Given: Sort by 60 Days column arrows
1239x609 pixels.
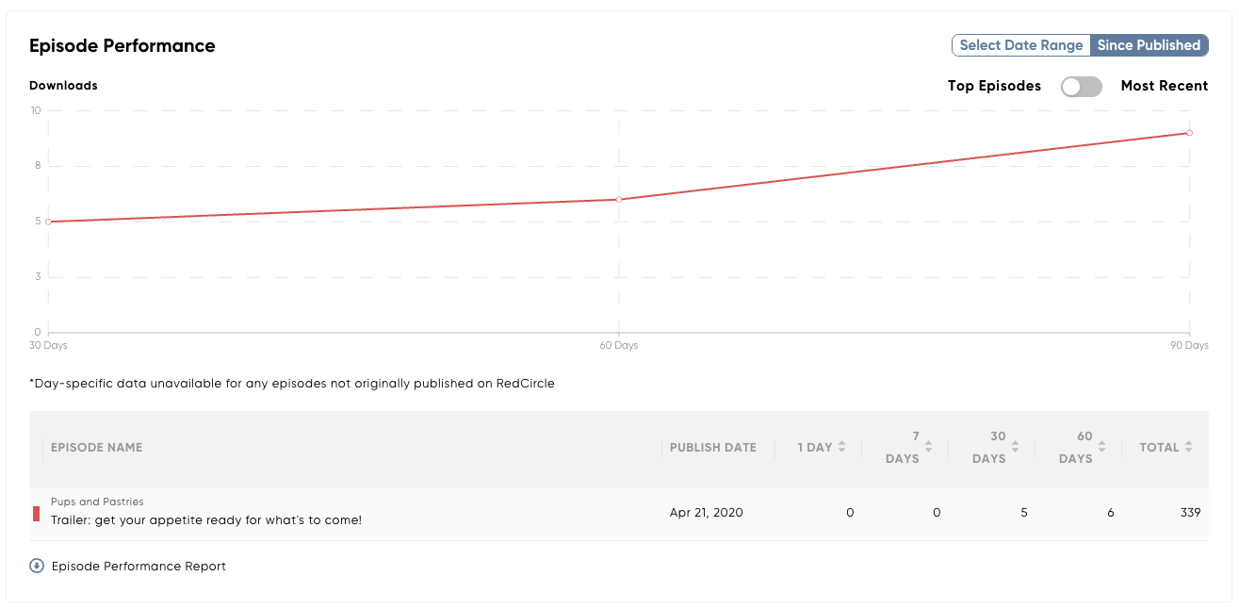Looking at the screenshot, I should pyautogui.click(x=1102, y=447).
